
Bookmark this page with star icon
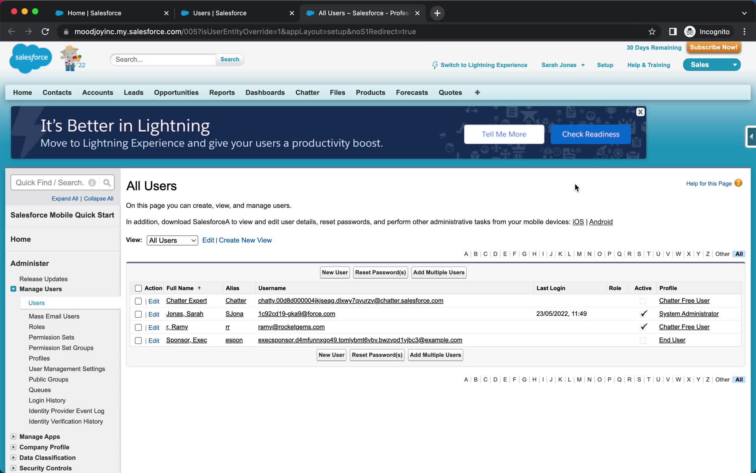click(652, 32)
